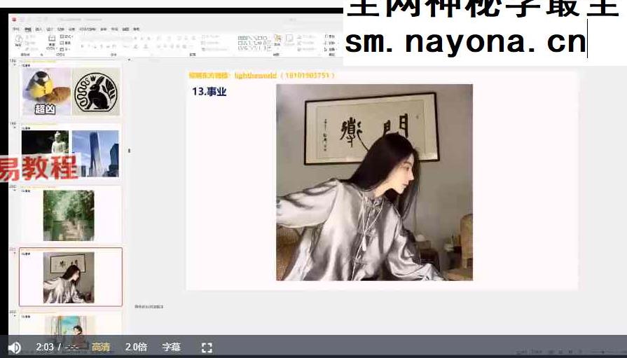Toggle subtitles with the 字幕 button

click(x=171, y=347)
